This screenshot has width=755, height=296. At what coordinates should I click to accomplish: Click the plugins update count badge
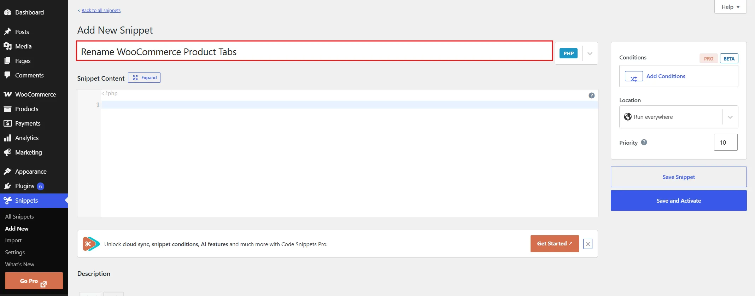pyautogui.click(x=40, y=186)
